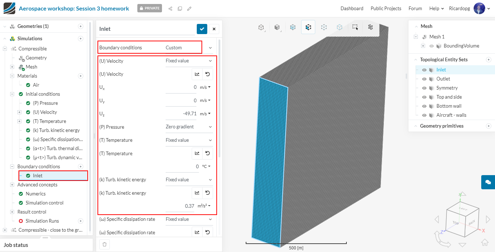The image size is (495, 252).
Task: Open the (P) Pressure Zero gradient dropdown
Action: click(189, 127)
